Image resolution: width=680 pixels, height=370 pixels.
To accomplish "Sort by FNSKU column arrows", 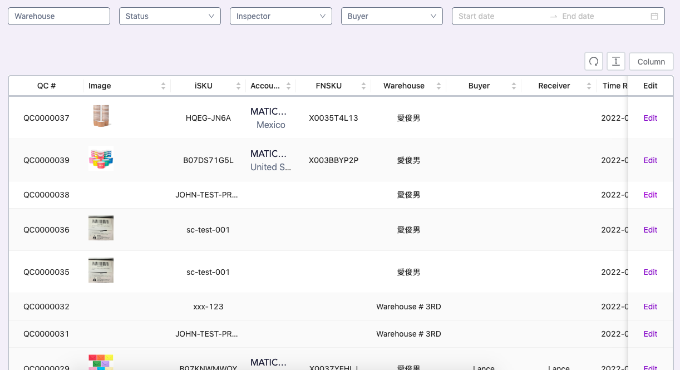I will point(363,86).
